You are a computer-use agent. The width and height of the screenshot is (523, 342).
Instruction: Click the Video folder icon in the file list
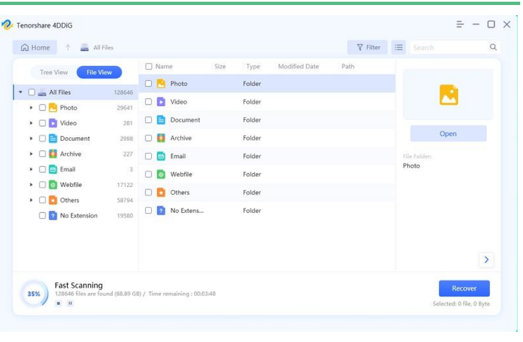pos(161,102)
